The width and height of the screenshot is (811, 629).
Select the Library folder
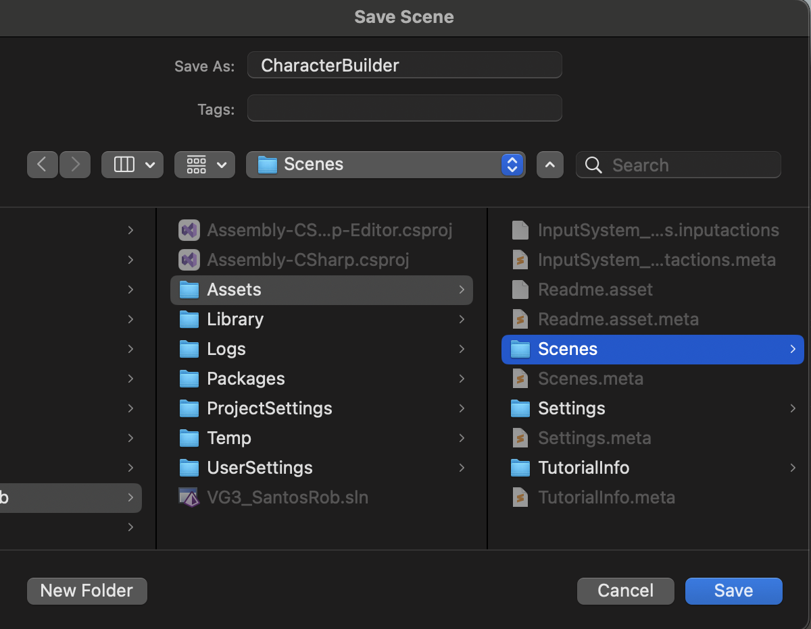tap(235, 319)
